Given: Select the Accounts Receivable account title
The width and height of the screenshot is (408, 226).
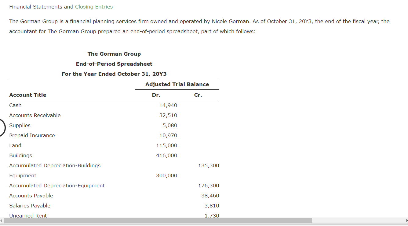Looking at the screenshot, I should tap(35, 115).
